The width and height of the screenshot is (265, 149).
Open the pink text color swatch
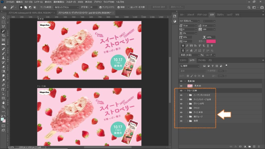211,41
